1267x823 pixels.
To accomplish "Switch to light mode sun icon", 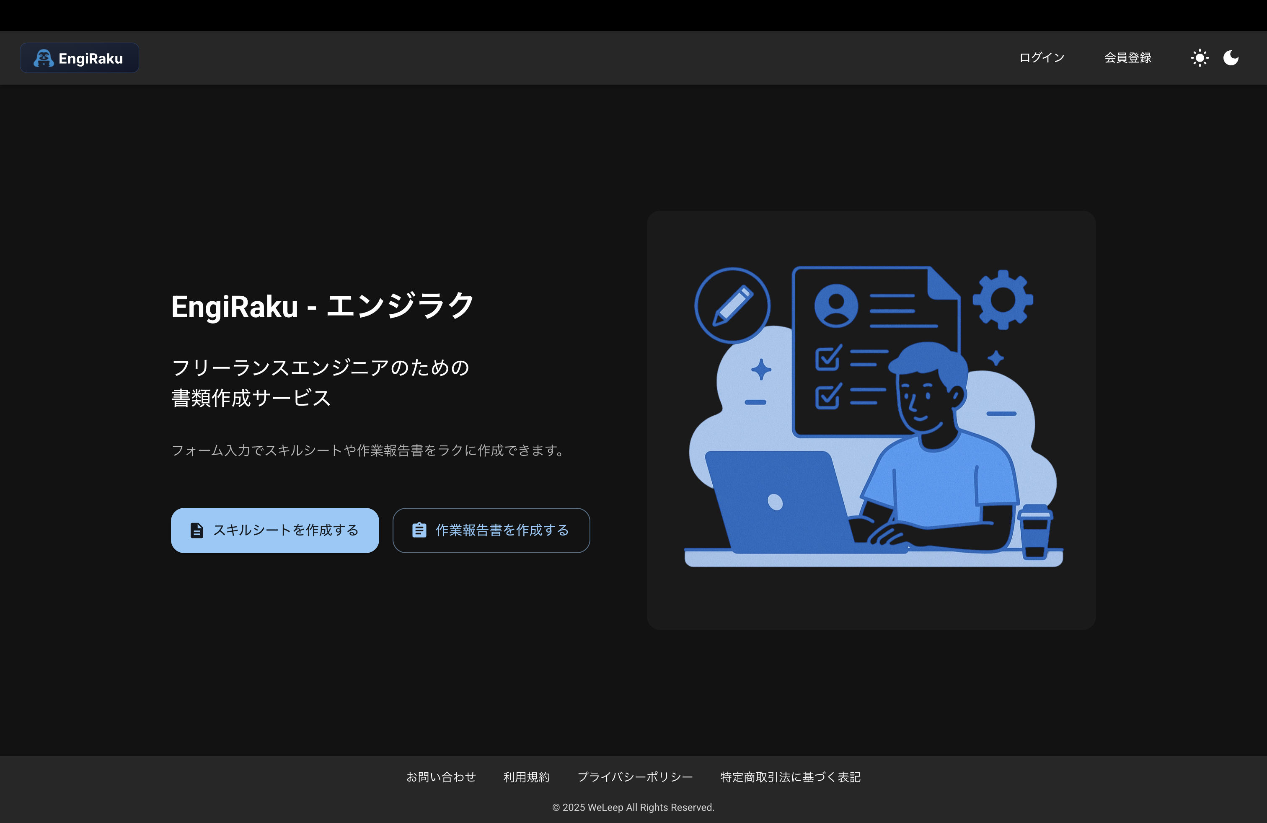I will pyautogui.click(x=1200, y=57).
